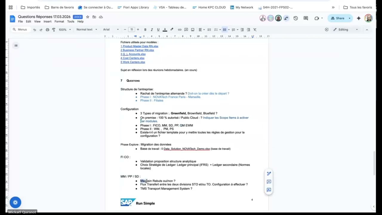Image resolution: width=382 pixels, height=215 pixels.
Task: Open the My Network LinkedIn bookmark
Action: click(241, 7)
